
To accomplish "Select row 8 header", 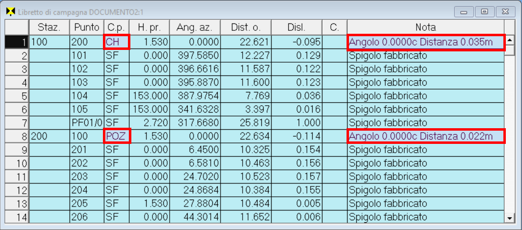I will click(17, 136).
